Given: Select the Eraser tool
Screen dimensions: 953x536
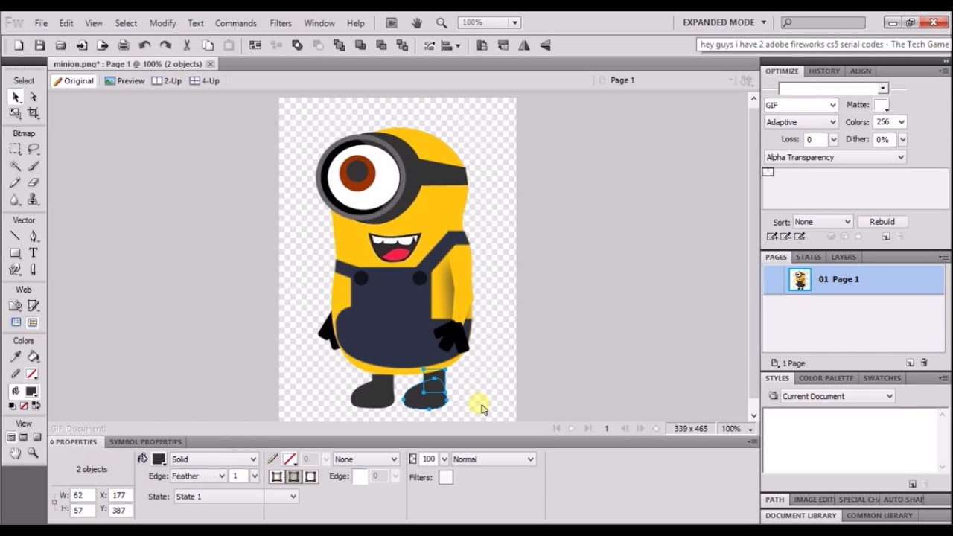Looking at the screenshot, I should point(33,183).
